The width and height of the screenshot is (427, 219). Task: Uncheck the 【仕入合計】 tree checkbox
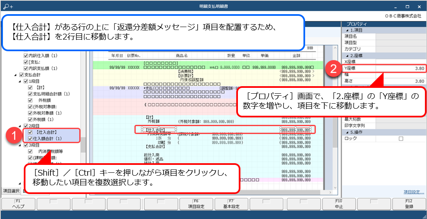coord(30,132)
